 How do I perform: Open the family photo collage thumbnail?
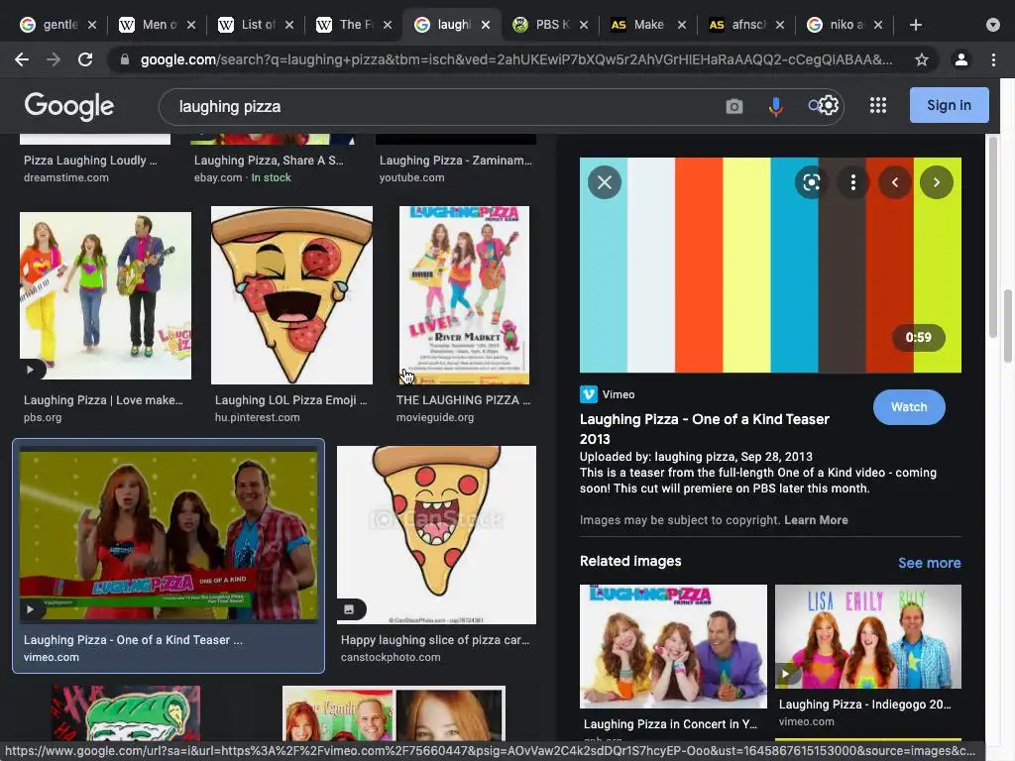(394, 713)
